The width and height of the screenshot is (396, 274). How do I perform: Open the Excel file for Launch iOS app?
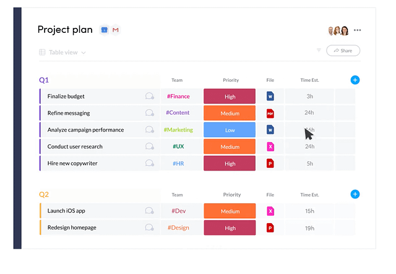(270, 211)
